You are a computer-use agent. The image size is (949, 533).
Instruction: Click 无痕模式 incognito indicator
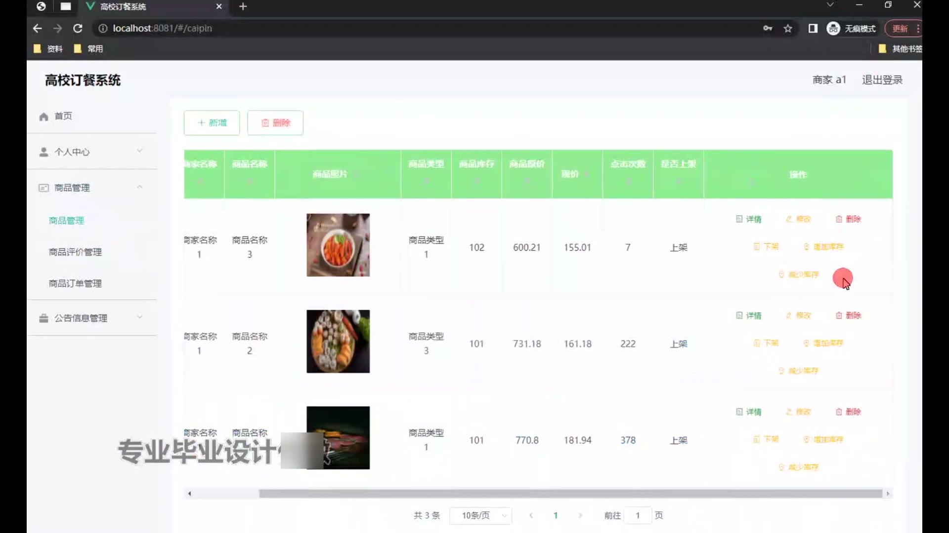click(852, 29)
